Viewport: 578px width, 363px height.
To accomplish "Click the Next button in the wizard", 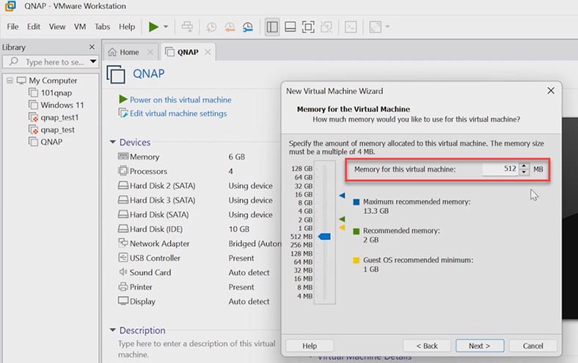I will 480,345.
